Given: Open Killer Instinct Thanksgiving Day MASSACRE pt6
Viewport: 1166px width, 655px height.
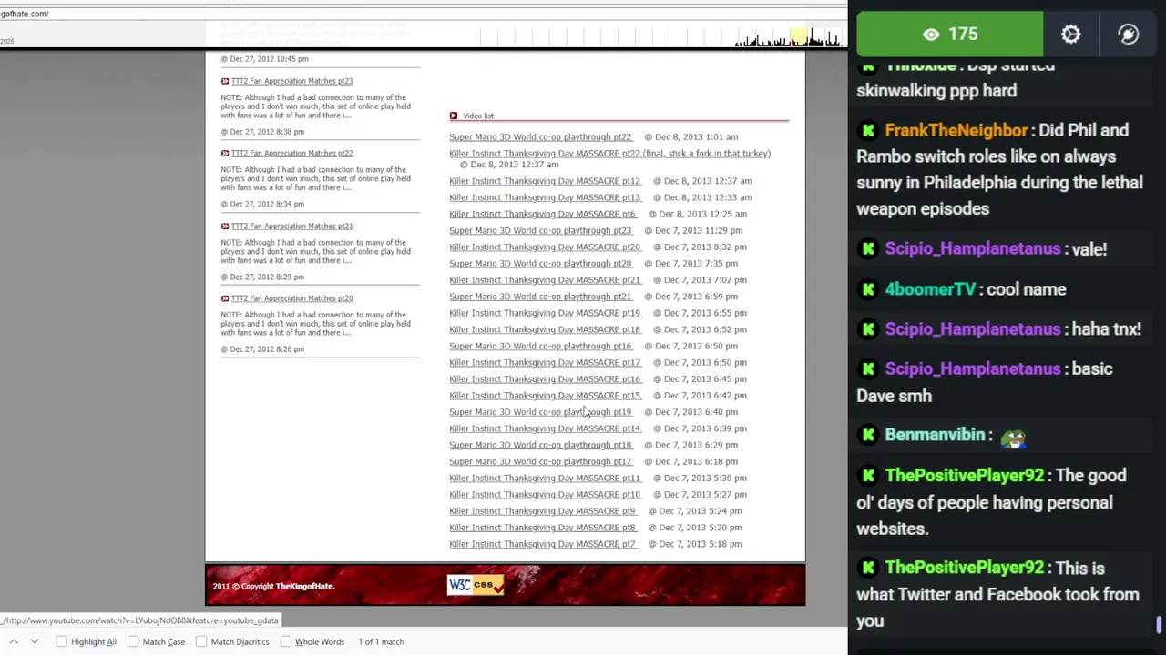Looking at the screenshot, I should 542,214.
